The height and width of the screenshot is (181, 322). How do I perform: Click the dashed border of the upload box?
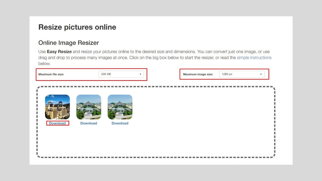point(156,87)
